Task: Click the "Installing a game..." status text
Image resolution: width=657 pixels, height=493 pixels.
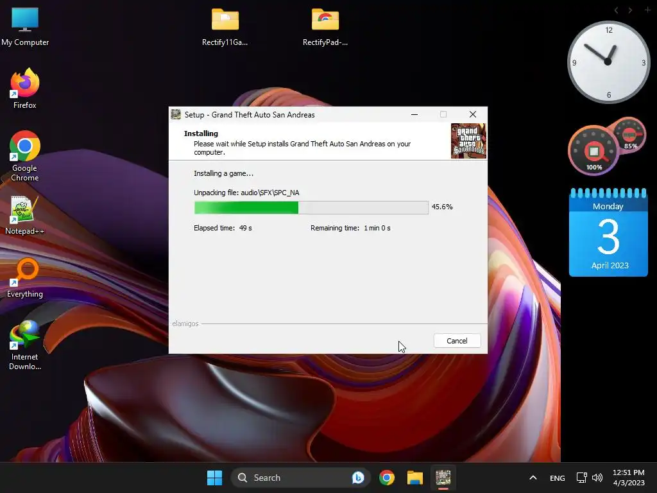Action: coord(223,173)
